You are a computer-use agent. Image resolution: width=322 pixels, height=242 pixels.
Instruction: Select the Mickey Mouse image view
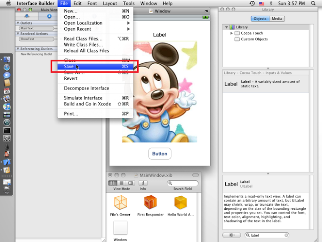160,92
